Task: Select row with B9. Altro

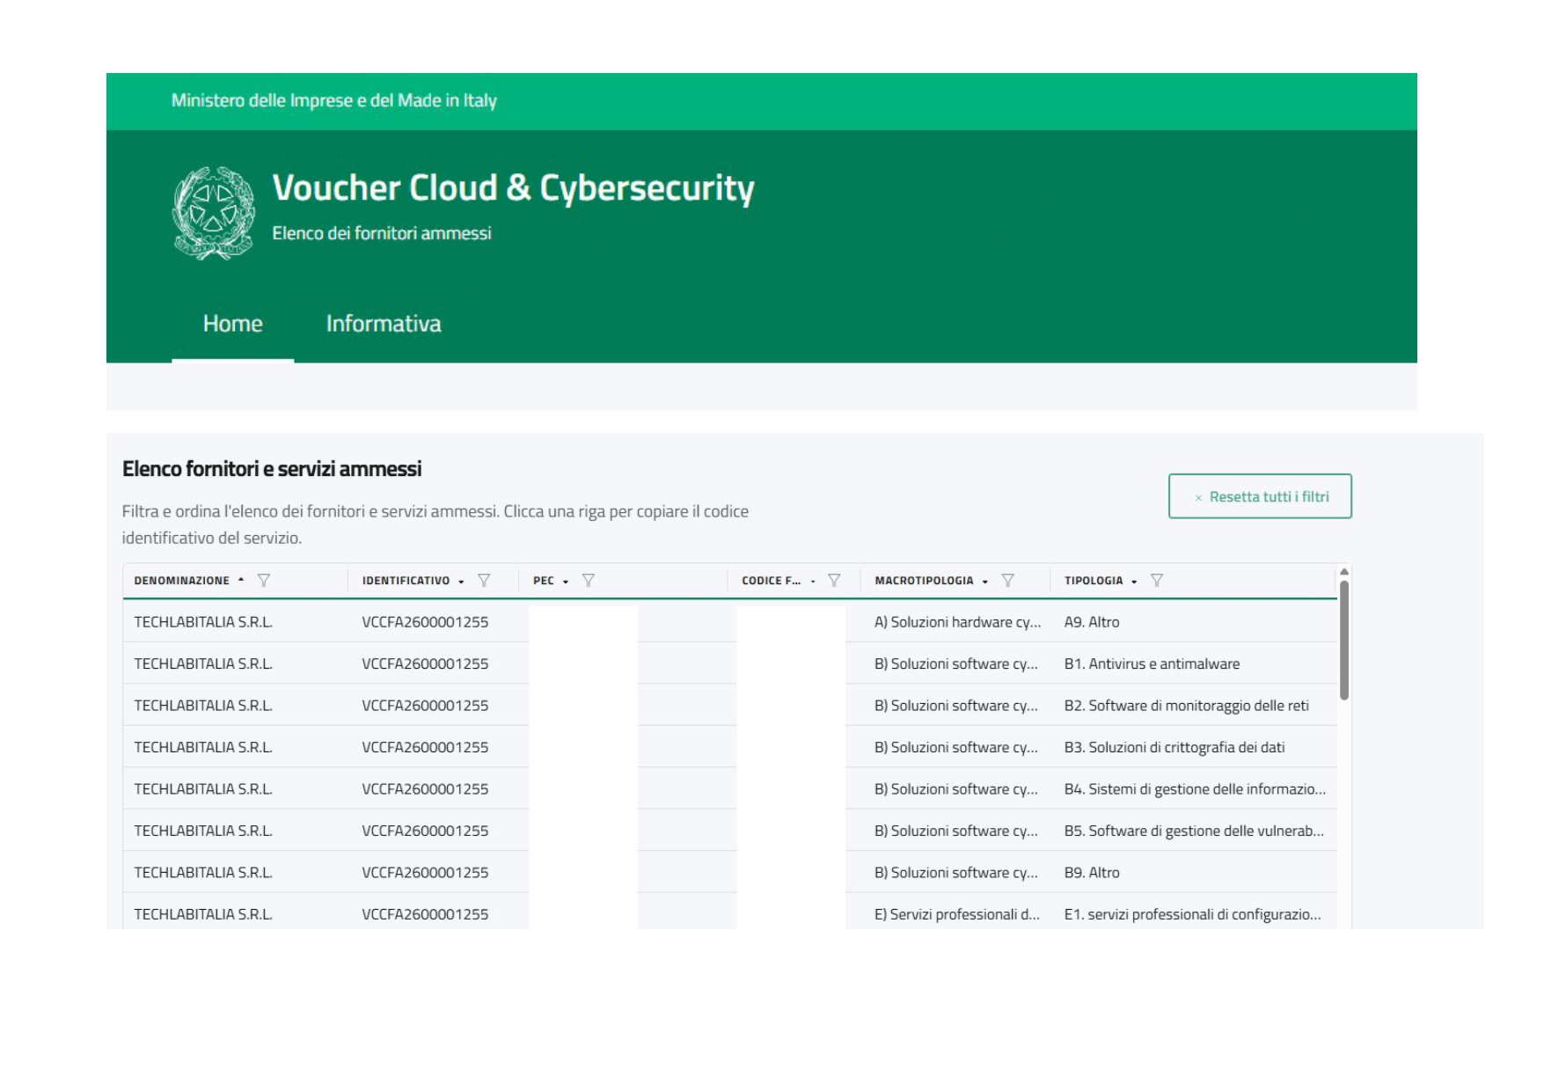Action: pyautogui.click(x=730, y=872)
